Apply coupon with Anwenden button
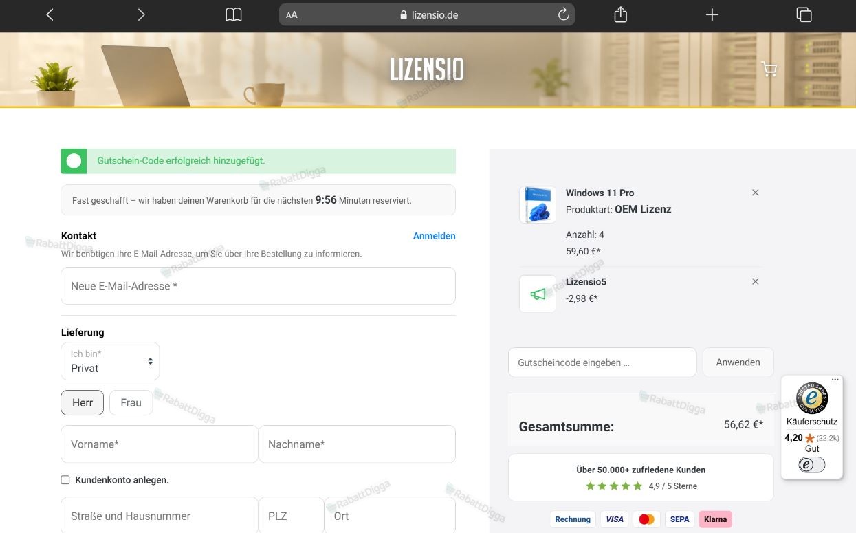This screenshot has width=856, height=533. (738, 362)
